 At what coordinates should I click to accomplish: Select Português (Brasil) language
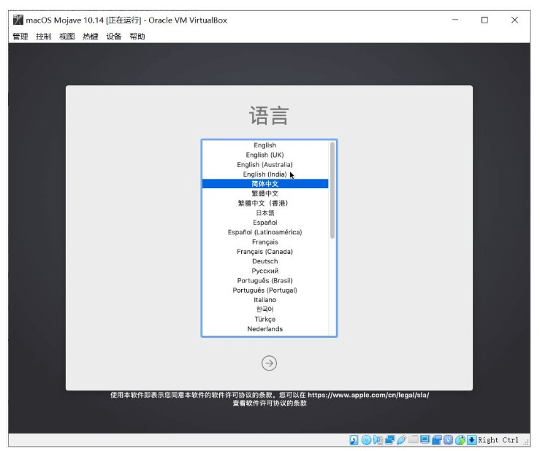pyautogui.click(x=265, y=280)
